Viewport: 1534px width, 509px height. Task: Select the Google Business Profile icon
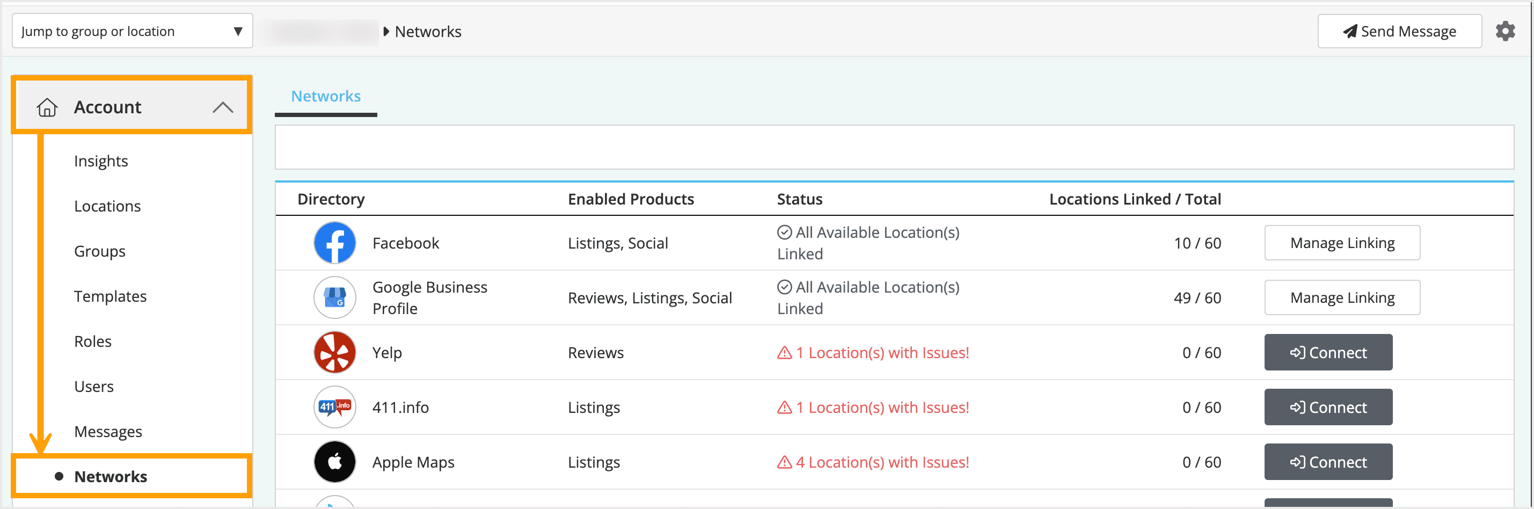(335, 297)
